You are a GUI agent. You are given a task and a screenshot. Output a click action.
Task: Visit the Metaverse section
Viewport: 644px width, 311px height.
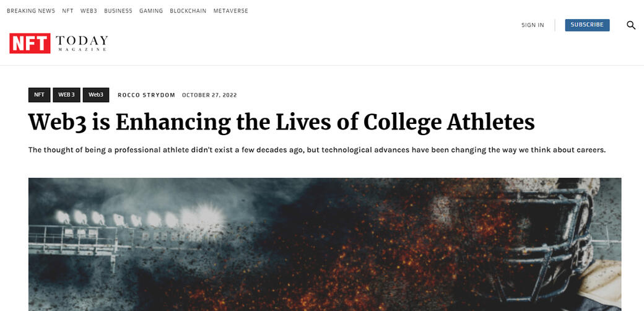click(x=231, y=11)
